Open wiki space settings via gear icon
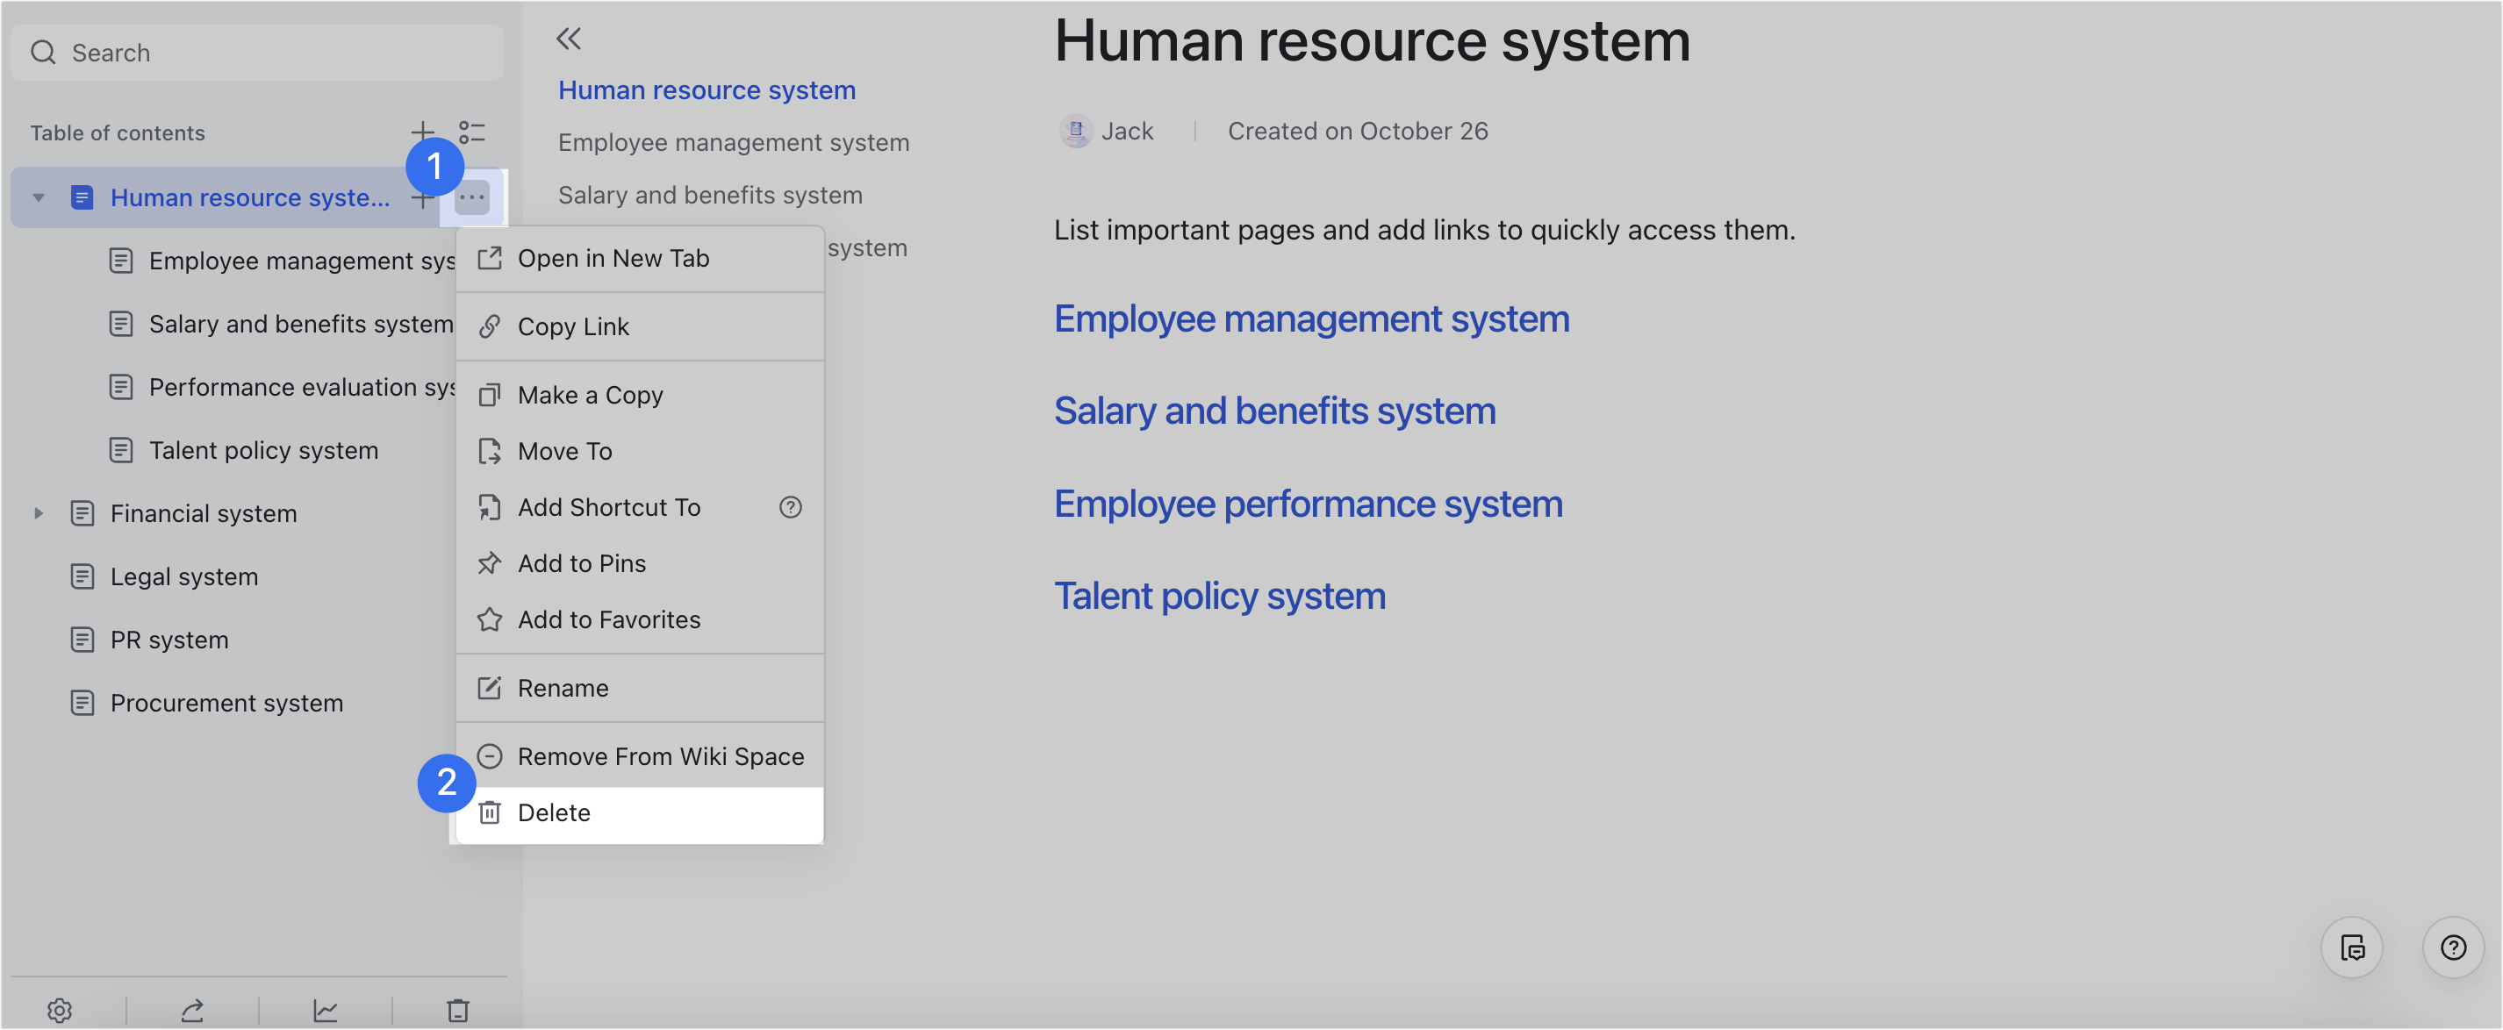This screenshot has height=1030, width=2503. point(61,1010)
